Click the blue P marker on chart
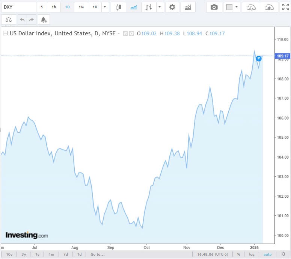Viewport: 291px width, 259px height. 259,59
